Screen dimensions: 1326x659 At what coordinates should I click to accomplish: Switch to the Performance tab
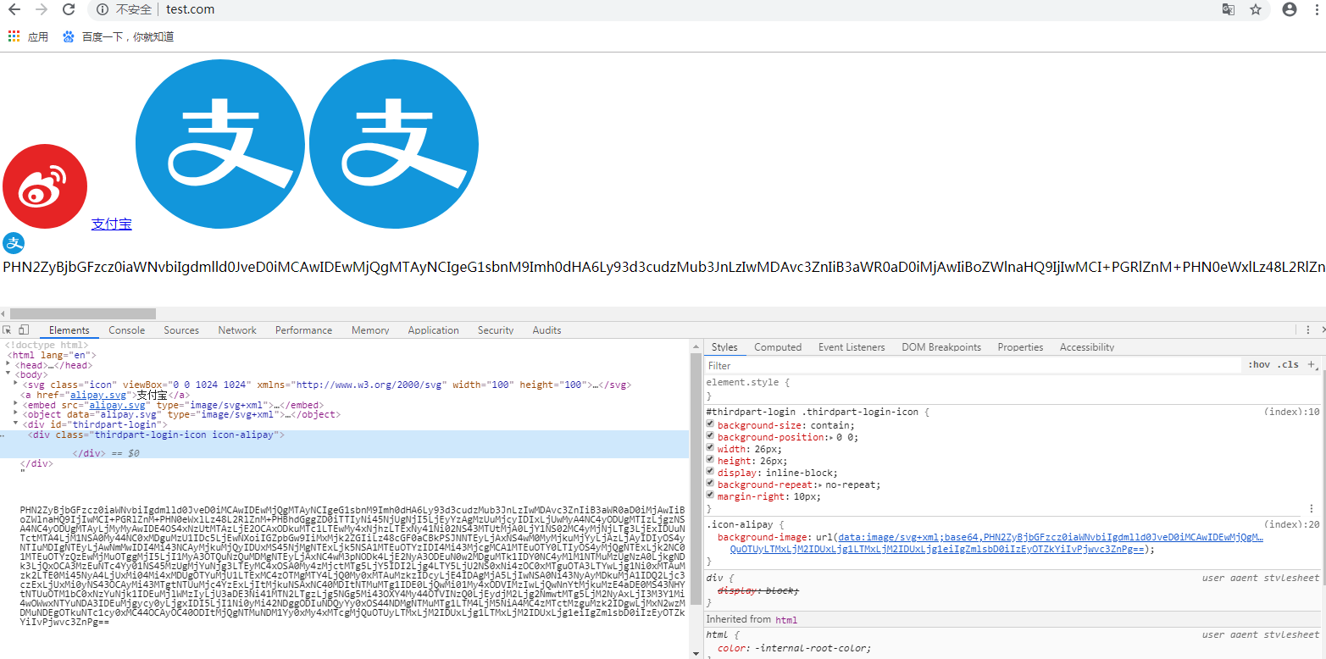click(x=303, y=330)
